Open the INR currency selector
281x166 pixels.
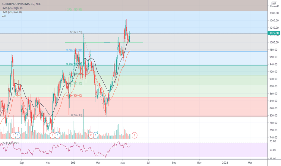tap(274, 4)
